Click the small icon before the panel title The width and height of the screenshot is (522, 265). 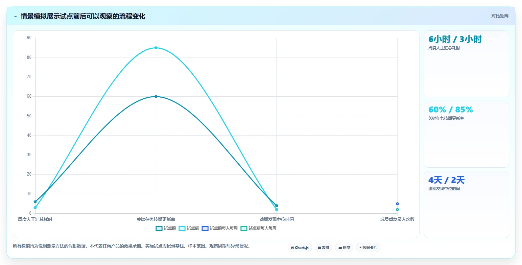click(x=15, y=16)
